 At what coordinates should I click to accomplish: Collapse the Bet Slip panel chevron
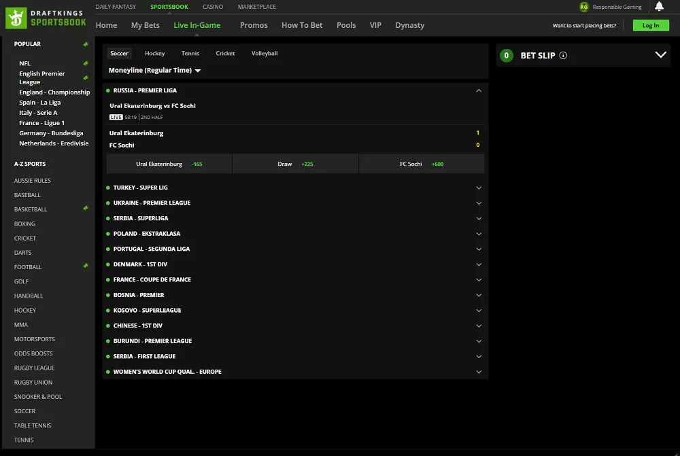pyautogui.click(x=660, y=55)
